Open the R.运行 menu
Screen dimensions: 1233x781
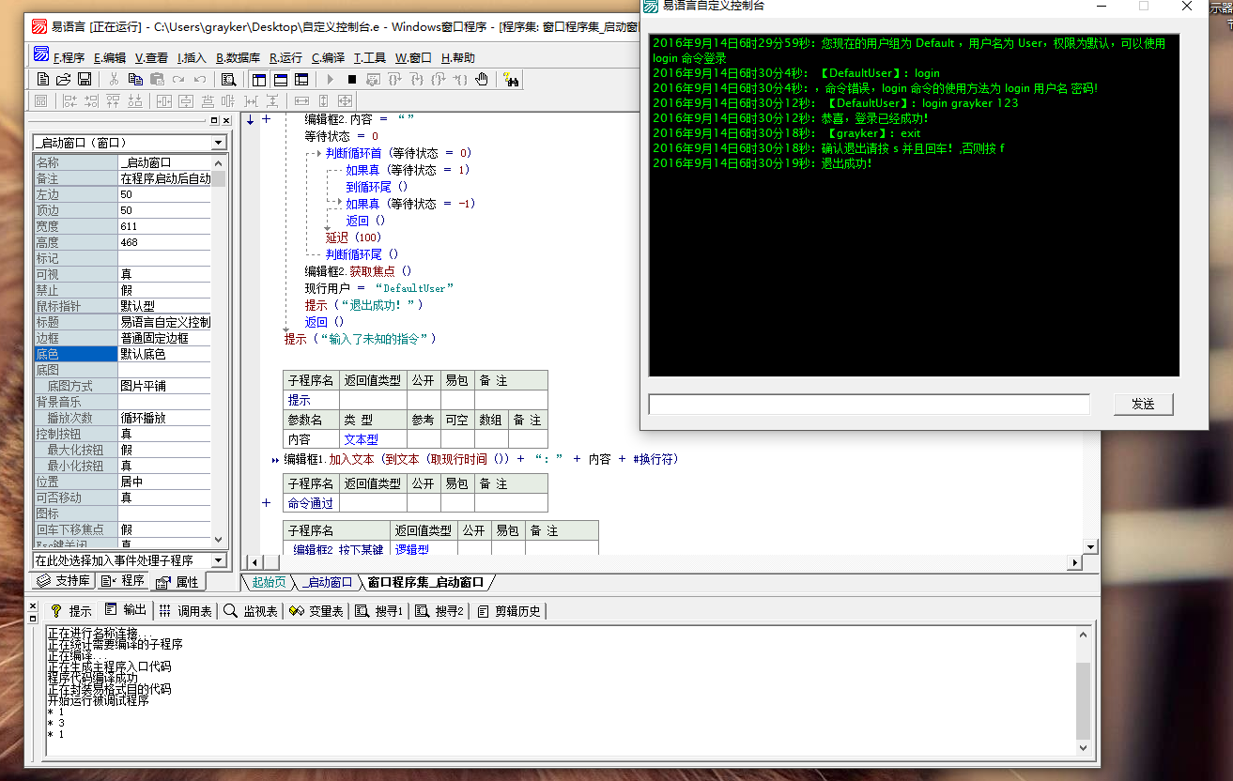pos(285,57)
